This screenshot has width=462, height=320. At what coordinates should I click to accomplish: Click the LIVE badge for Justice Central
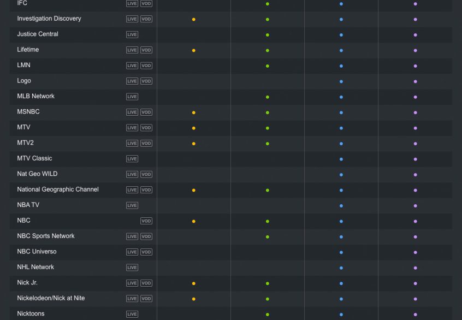click(x=132, y=35)
